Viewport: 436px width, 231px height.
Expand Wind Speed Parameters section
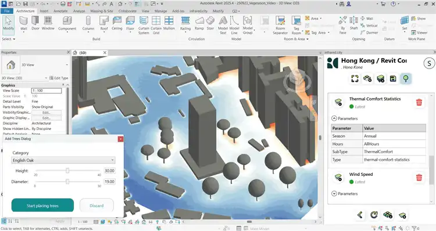334,194
